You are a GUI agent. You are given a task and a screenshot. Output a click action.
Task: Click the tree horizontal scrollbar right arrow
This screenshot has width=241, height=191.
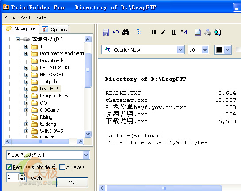[80, 141]
